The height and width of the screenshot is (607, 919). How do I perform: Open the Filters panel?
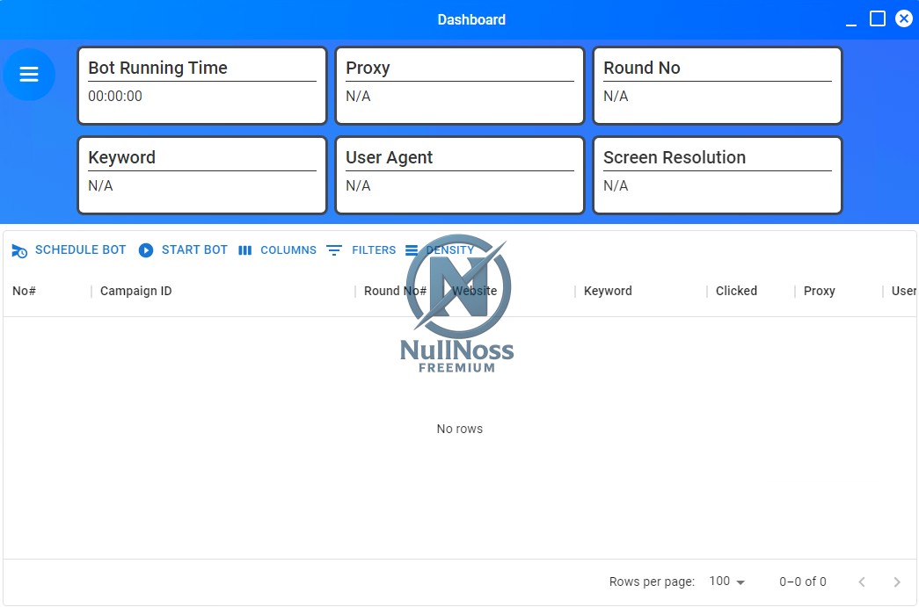[x=361, y=250]
